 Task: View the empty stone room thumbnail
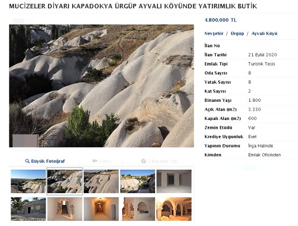pyautogui.click(x=174, y=181)
